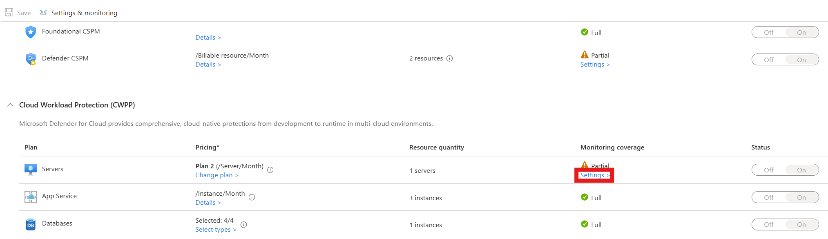Image resolution: width=828 pixels, height=239 pixels.
Task: Click the 'Plan 2 (/Server/Month)' pricing text
Action: 229,166
